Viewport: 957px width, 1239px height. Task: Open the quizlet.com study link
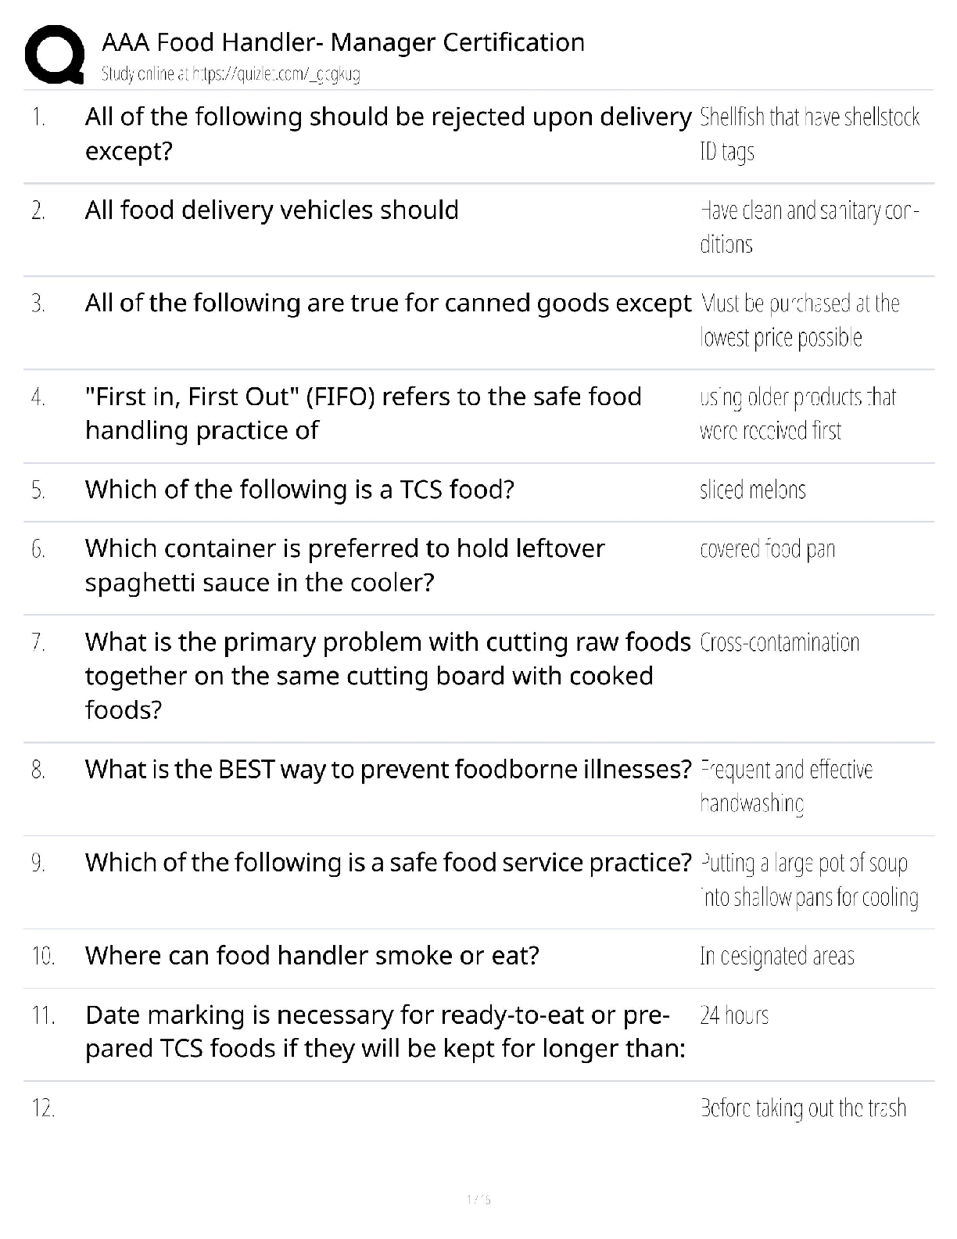[x=231, y=74]
